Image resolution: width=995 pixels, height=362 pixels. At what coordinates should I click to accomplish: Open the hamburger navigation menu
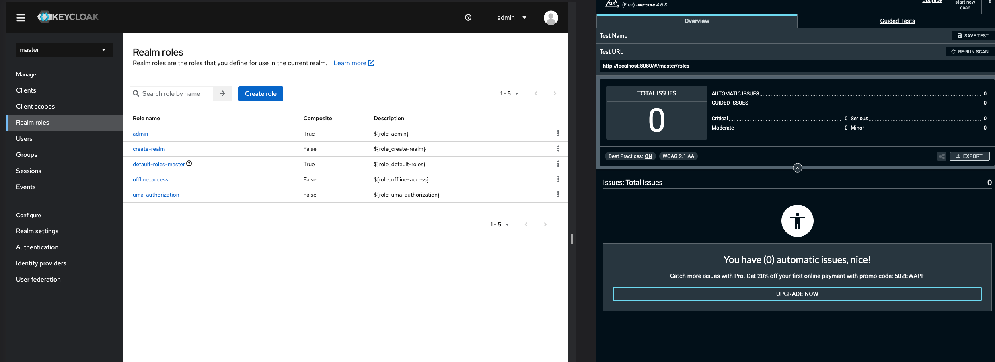pyautogui.click(x=21, y=17)
